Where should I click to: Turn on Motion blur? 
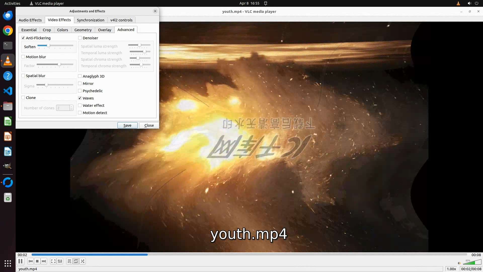(x=23, y=57)
